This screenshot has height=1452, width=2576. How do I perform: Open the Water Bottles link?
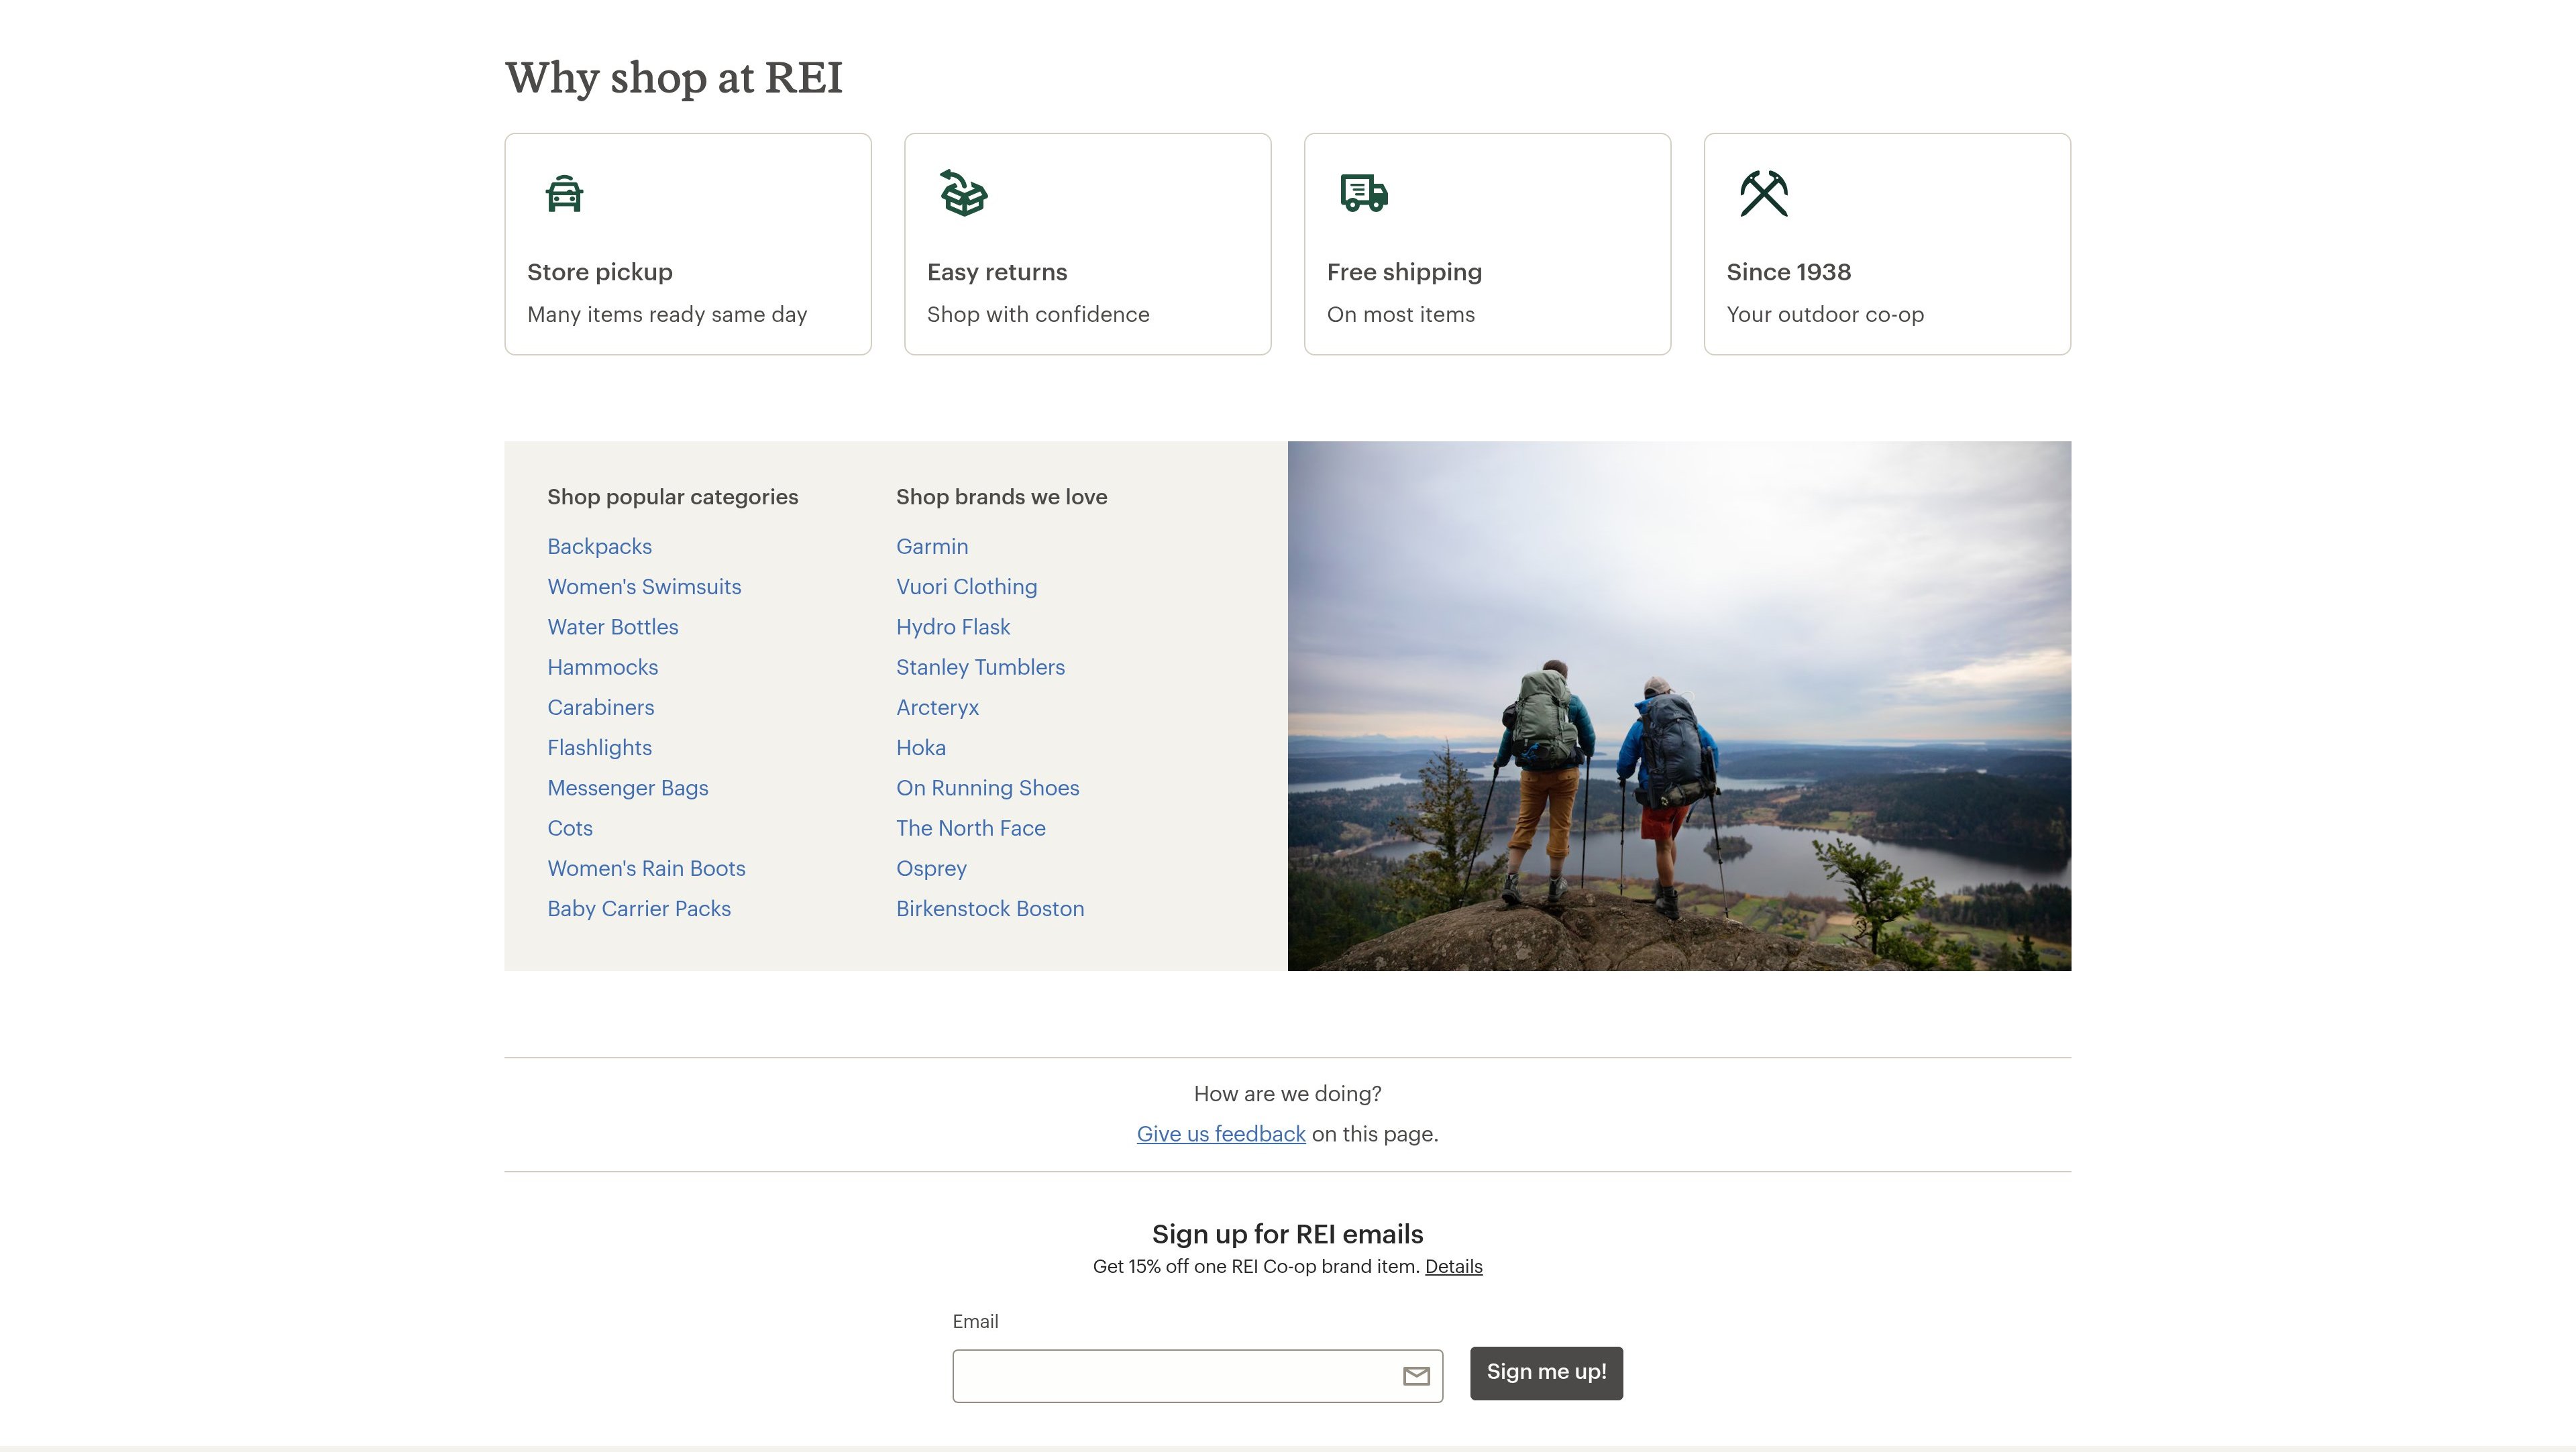613,627
